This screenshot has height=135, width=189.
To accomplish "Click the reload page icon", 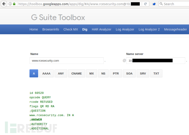I will (145, 4).
